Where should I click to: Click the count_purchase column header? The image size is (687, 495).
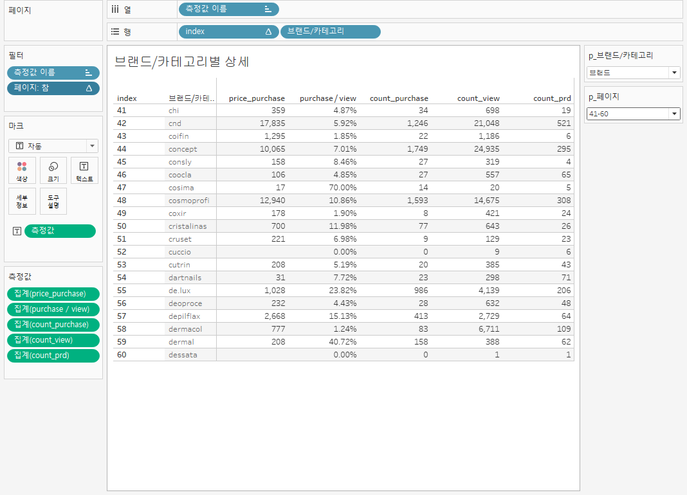(399, 98)
